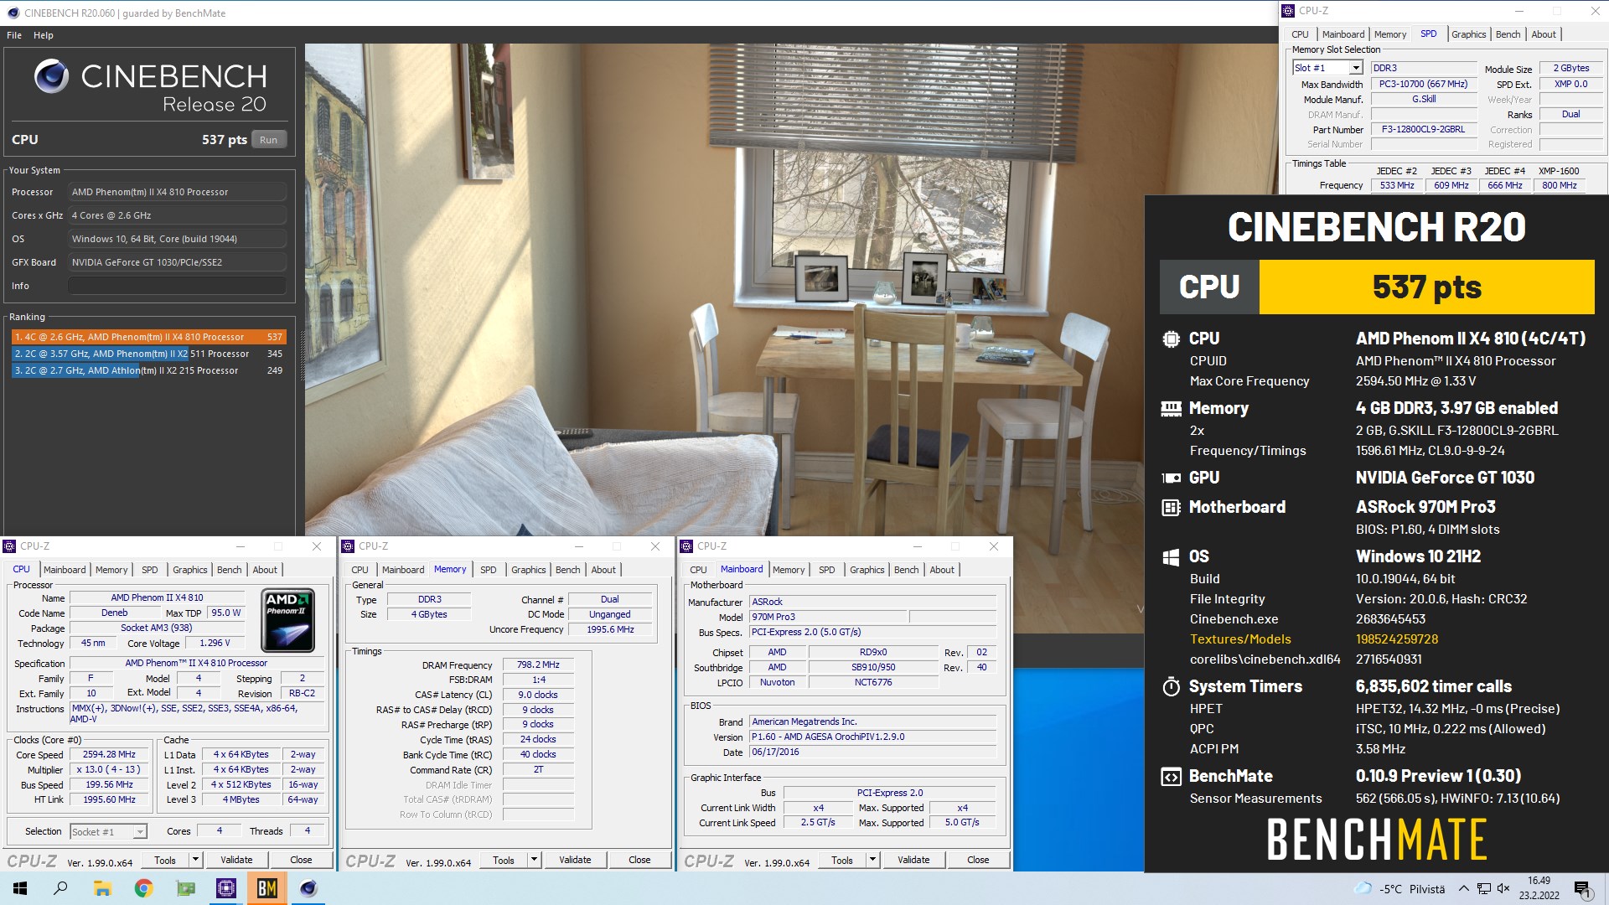This screenshot has height=905, width=1609.
Task: Click AMD Phenom II logo in CPU-Z
Action: point(288,621)
